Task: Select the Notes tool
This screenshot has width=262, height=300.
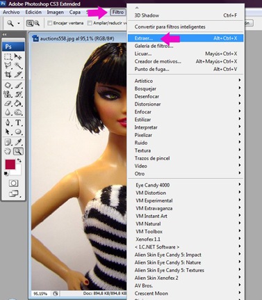Action: point(8,142)
